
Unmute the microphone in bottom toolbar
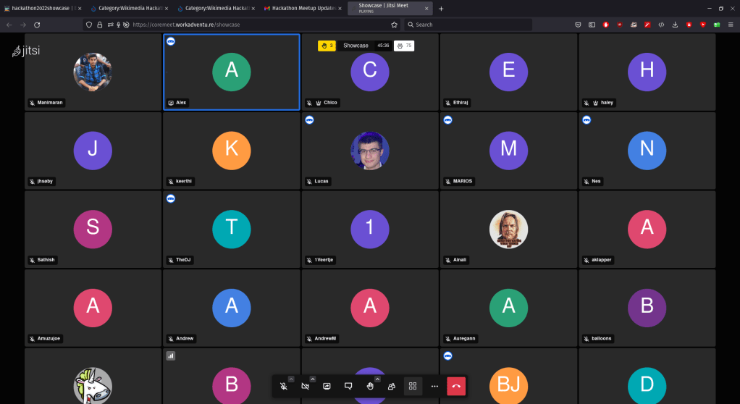(284, 387)
